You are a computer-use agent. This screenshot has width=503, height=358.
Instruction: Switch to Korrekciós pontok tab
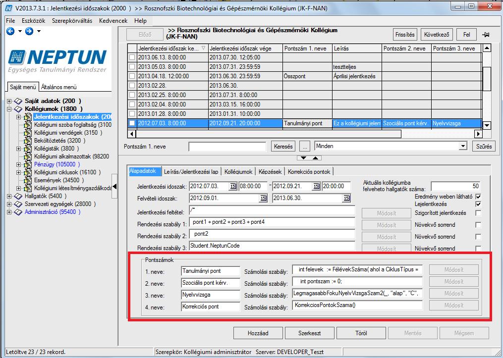[x=309, y=171]
